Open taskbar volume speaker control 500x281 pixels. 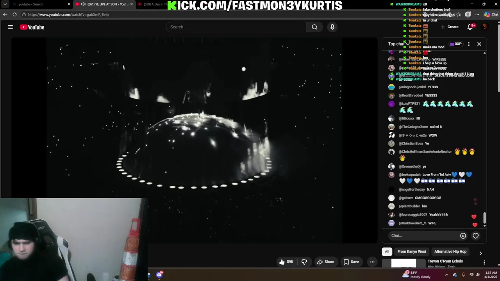pyautogui.click(x=477, y=275)
